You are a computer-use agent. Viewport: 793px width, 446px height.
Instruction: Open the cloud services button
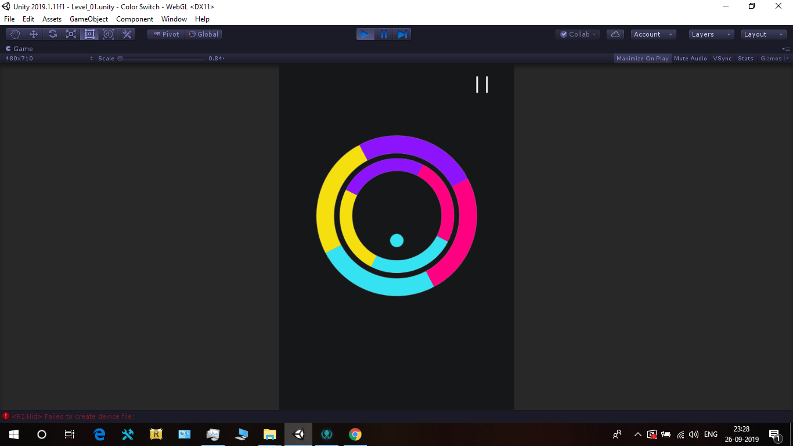(615, 34)
